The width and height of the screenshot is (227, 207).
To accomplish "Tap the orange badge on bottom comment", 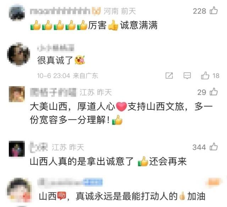I will click(213, 182).
